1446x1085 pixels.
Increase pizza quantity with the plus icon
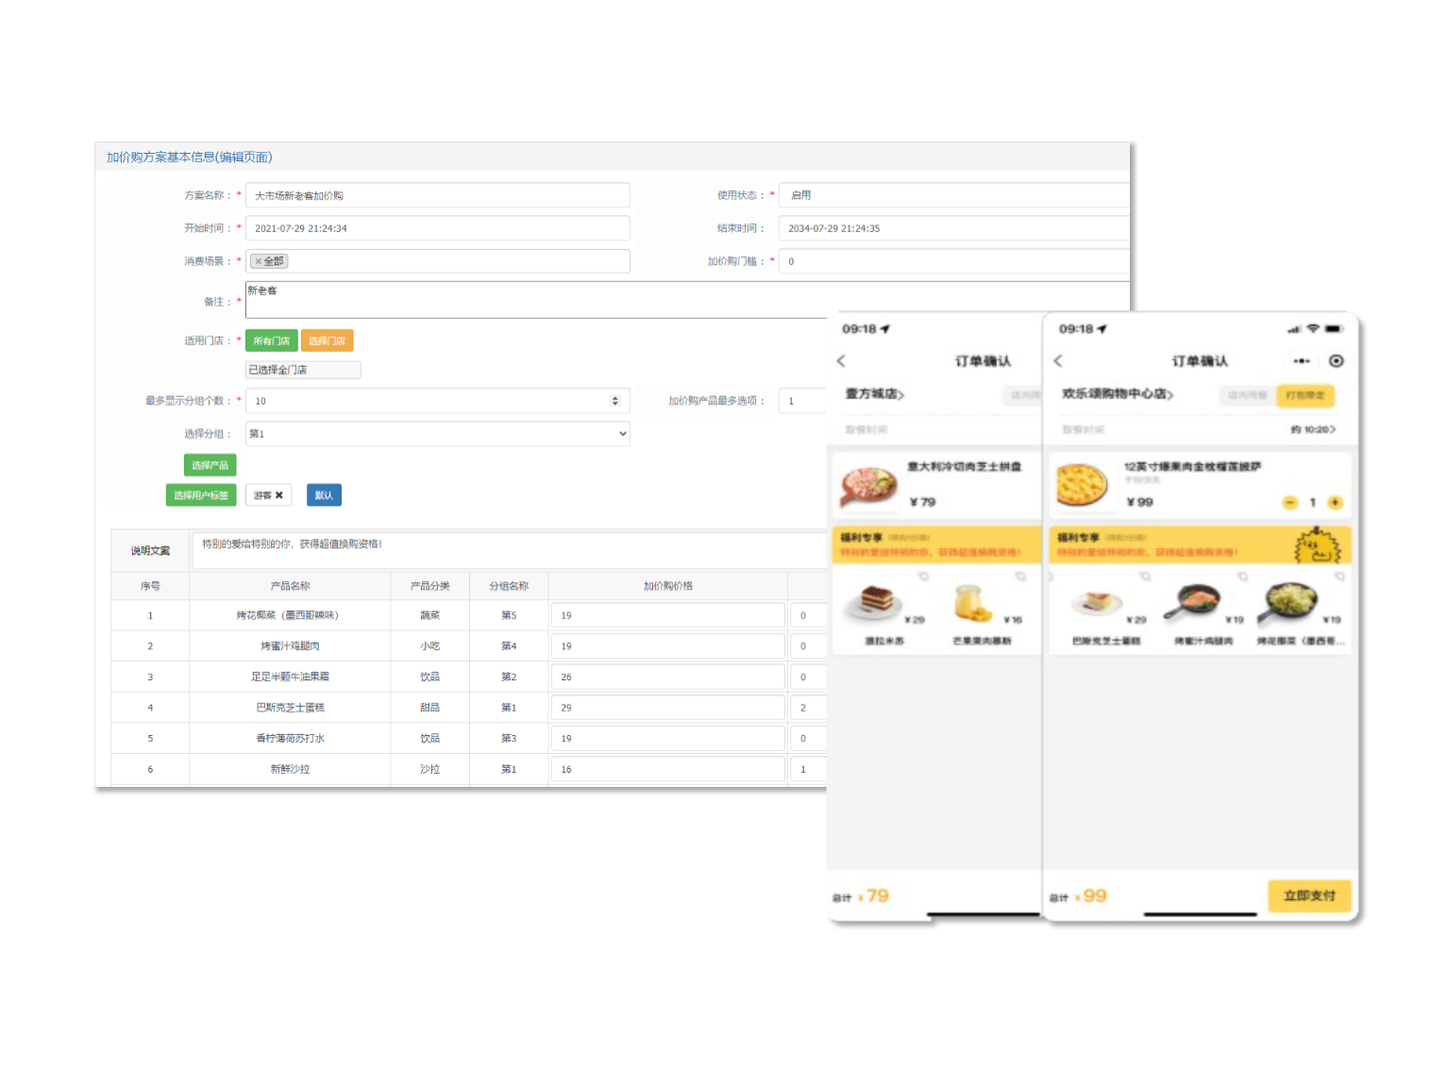point(1335,503)
